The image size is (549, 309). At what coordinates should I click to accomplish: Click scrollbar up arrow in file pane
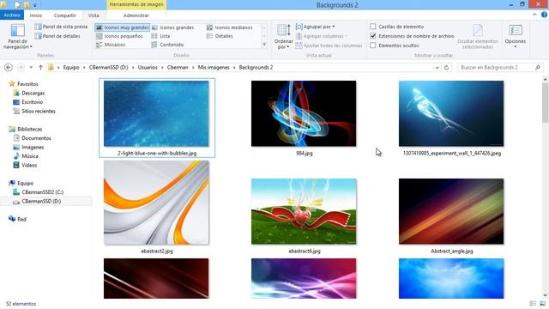546,80
